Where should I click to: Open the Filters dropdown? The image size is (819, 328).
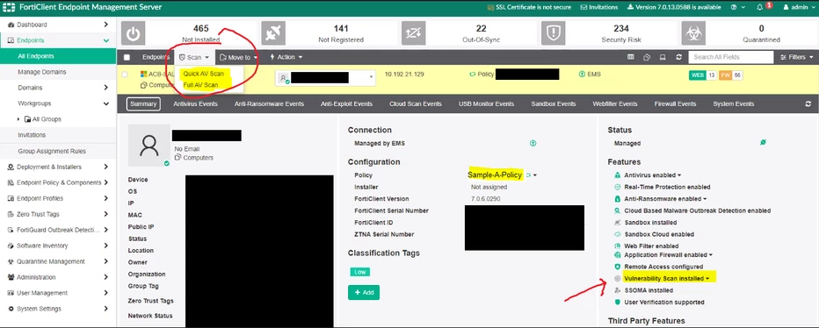coord(796,57)
